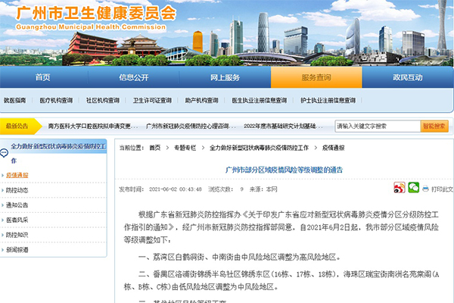Open announcement 2022年度市基础研究计划基础
454x303 pixels.
[x=283, y=127]
